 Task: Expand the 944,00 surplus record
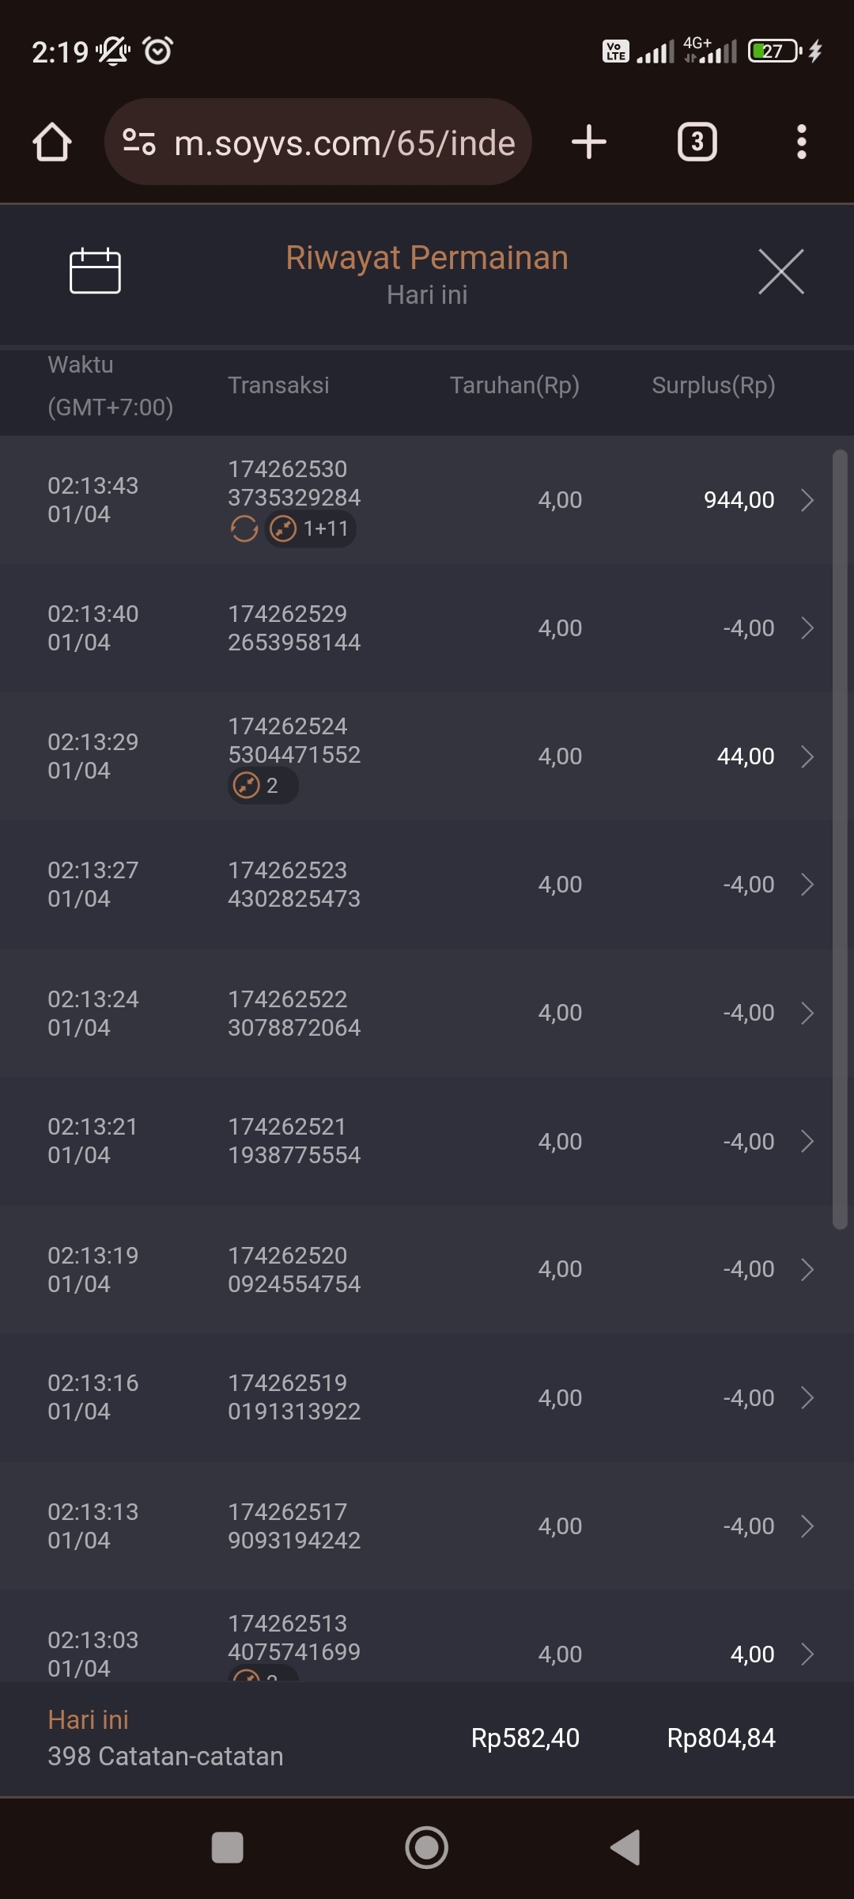click(807, 500)
